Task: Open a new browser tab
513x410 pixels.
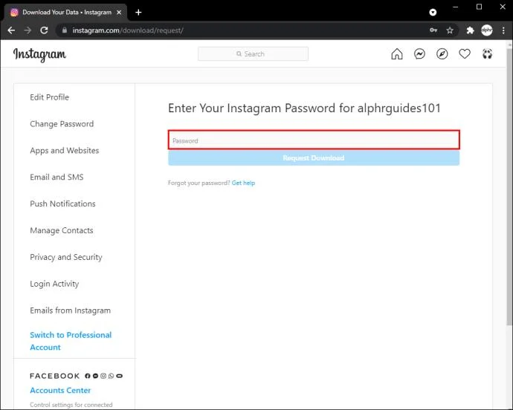Action: point(138,13)
